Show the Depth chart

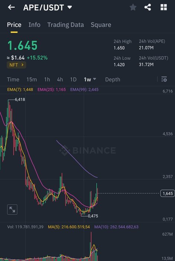coord(113,79)
